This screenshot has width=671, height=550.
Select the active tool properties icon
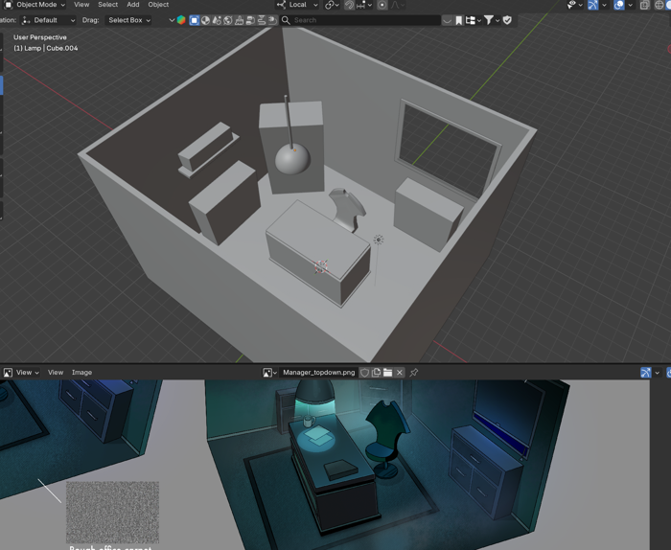click(x=195, y=20)
